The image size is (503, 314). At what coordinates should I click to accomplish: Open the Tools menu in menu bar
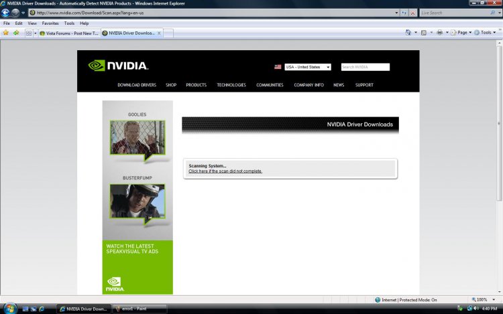tap(69, 23)
